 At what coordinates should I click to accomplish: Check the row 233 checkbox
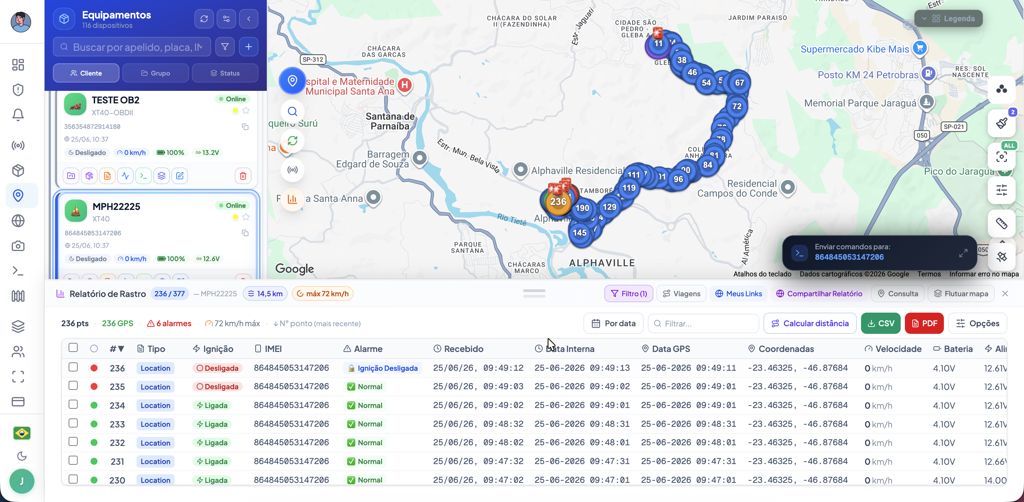(73, 423)
